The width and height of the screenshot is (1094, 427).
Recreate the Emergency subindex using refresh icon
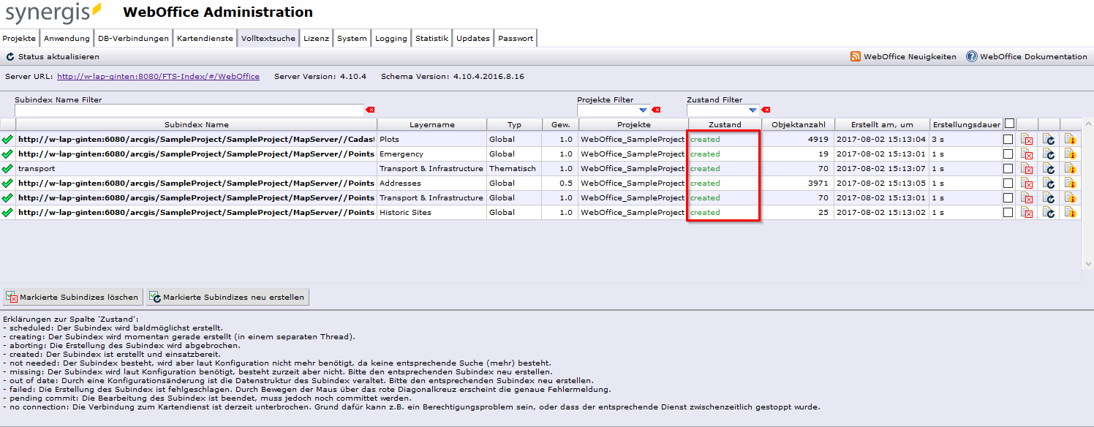tap(1047, 154)
